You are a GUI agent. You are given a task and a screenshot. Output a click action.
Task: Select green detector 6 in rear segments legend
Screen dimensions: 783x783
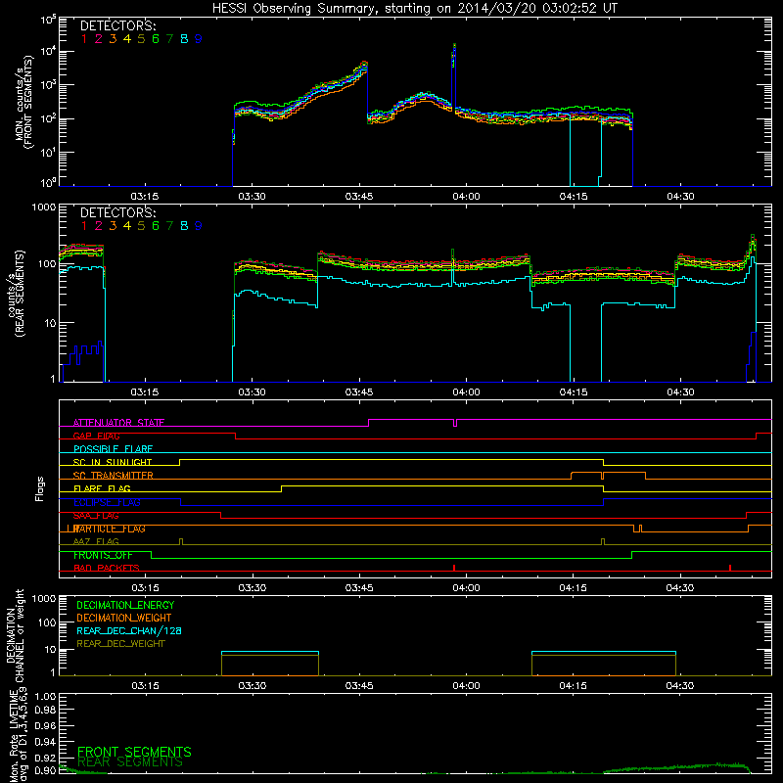[156, 226]
